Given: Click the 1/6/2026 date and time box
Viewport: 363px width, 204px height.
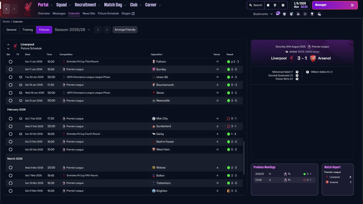Looking at the screenshot, I should pyautogui.click(x=301, y=5).
